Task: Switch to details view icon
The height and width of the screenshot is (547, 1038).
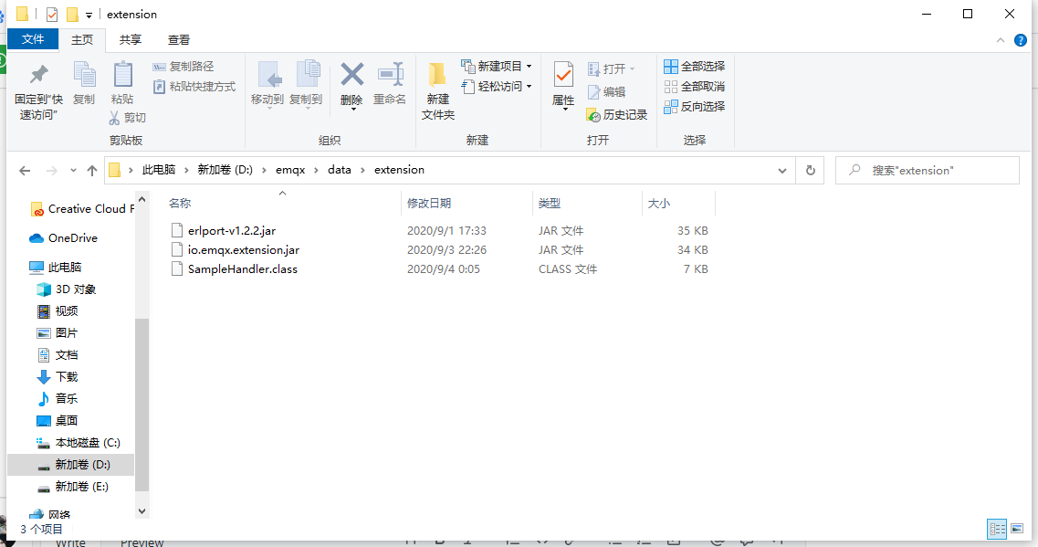Action: (x=997, y=529)
